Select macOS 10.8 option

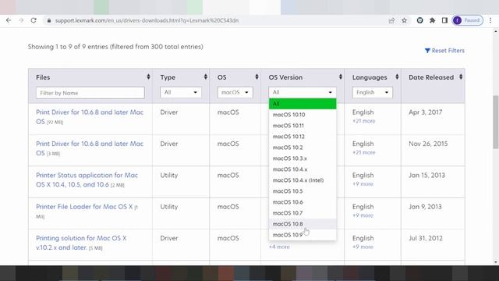click(x=303, y=224)
